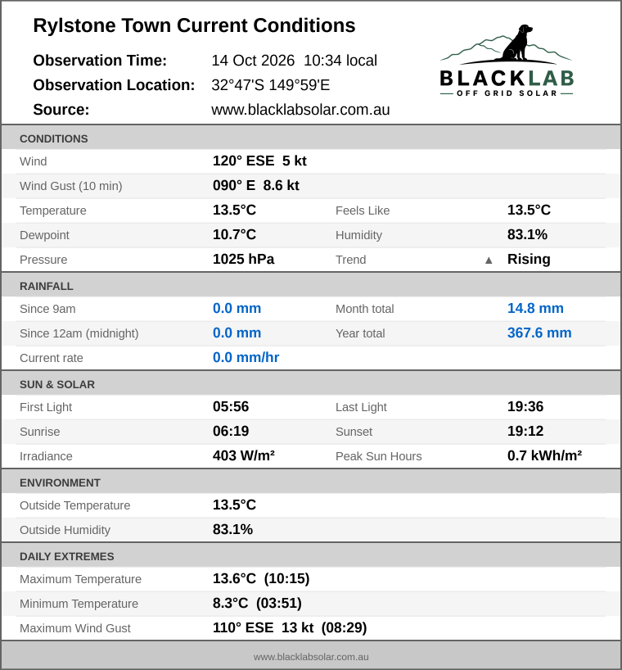The height and width of the screenshot is (670, 622).
Task: Click the RAINFALL section header
Action: (x=311, y=285)
